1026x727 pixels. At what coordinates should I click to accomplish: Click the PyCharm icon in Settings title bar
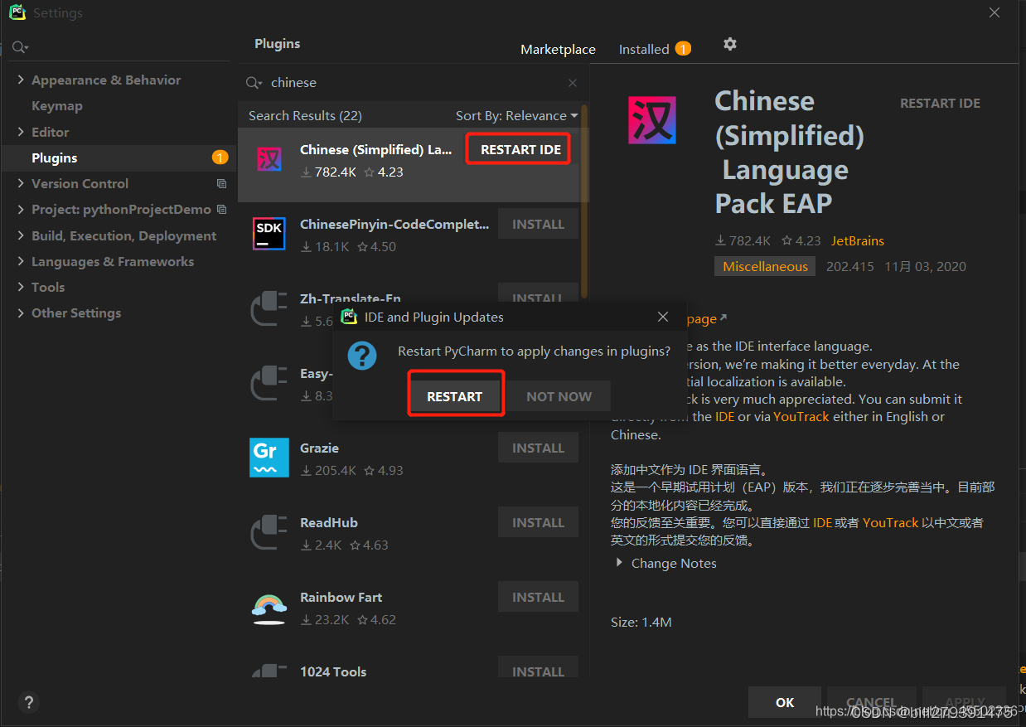[17, 12]
